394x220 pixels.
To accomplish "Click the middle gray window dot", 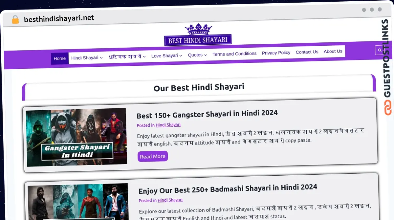I will click(x=371, y=10).
